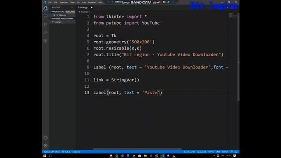Image resolution: width=281 pixels, height=158 pixels.
Task: Open the Windows Start menu
Action: pyautogui.click(x=45, y=156)
